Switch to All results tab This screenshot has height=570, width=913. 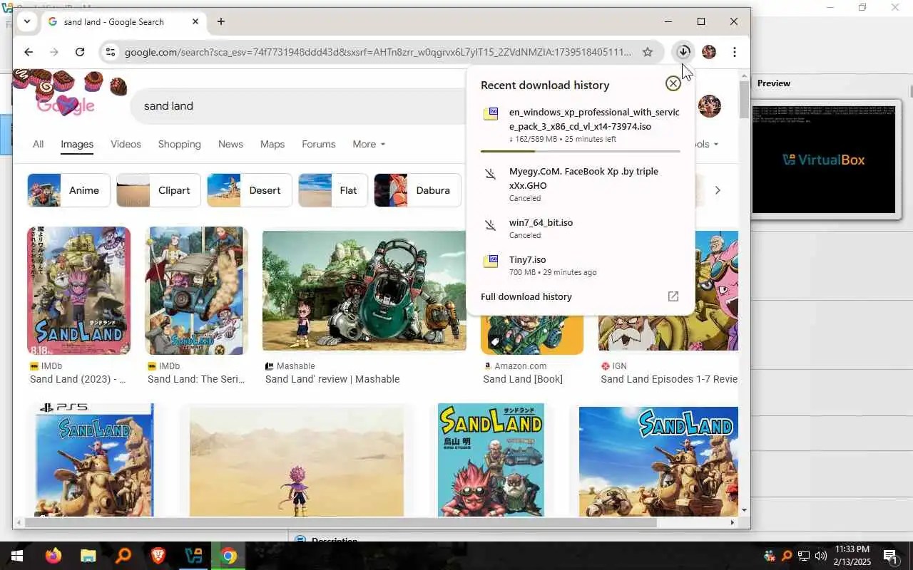pyautogui.click(x=38, y=144)
